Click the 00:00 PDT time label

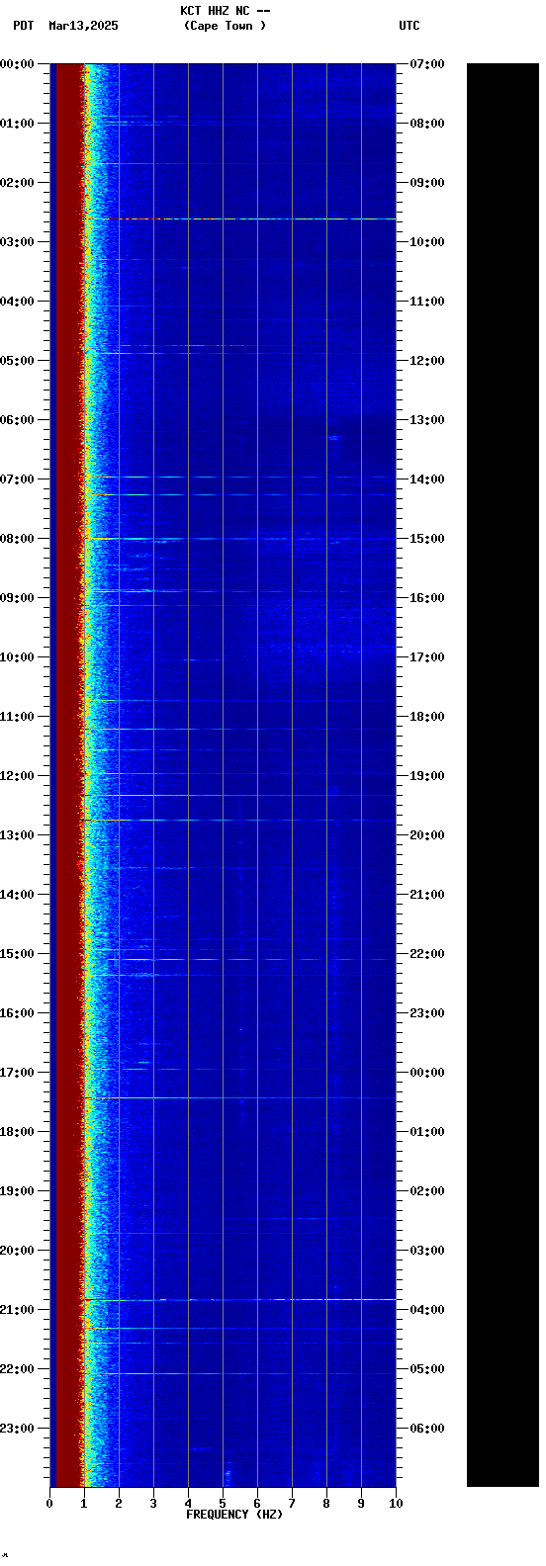click(18, 64)
